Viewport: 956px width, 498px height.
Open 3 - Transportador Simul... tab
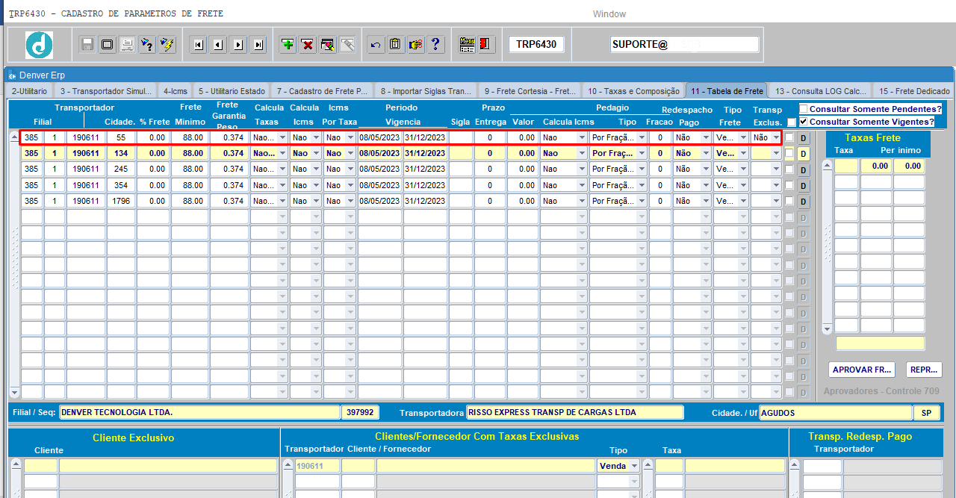click(105, 91)
